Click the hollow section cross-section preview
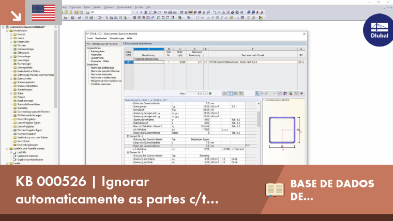Viewport: 393px width, 221px height. tap(283, 131)
